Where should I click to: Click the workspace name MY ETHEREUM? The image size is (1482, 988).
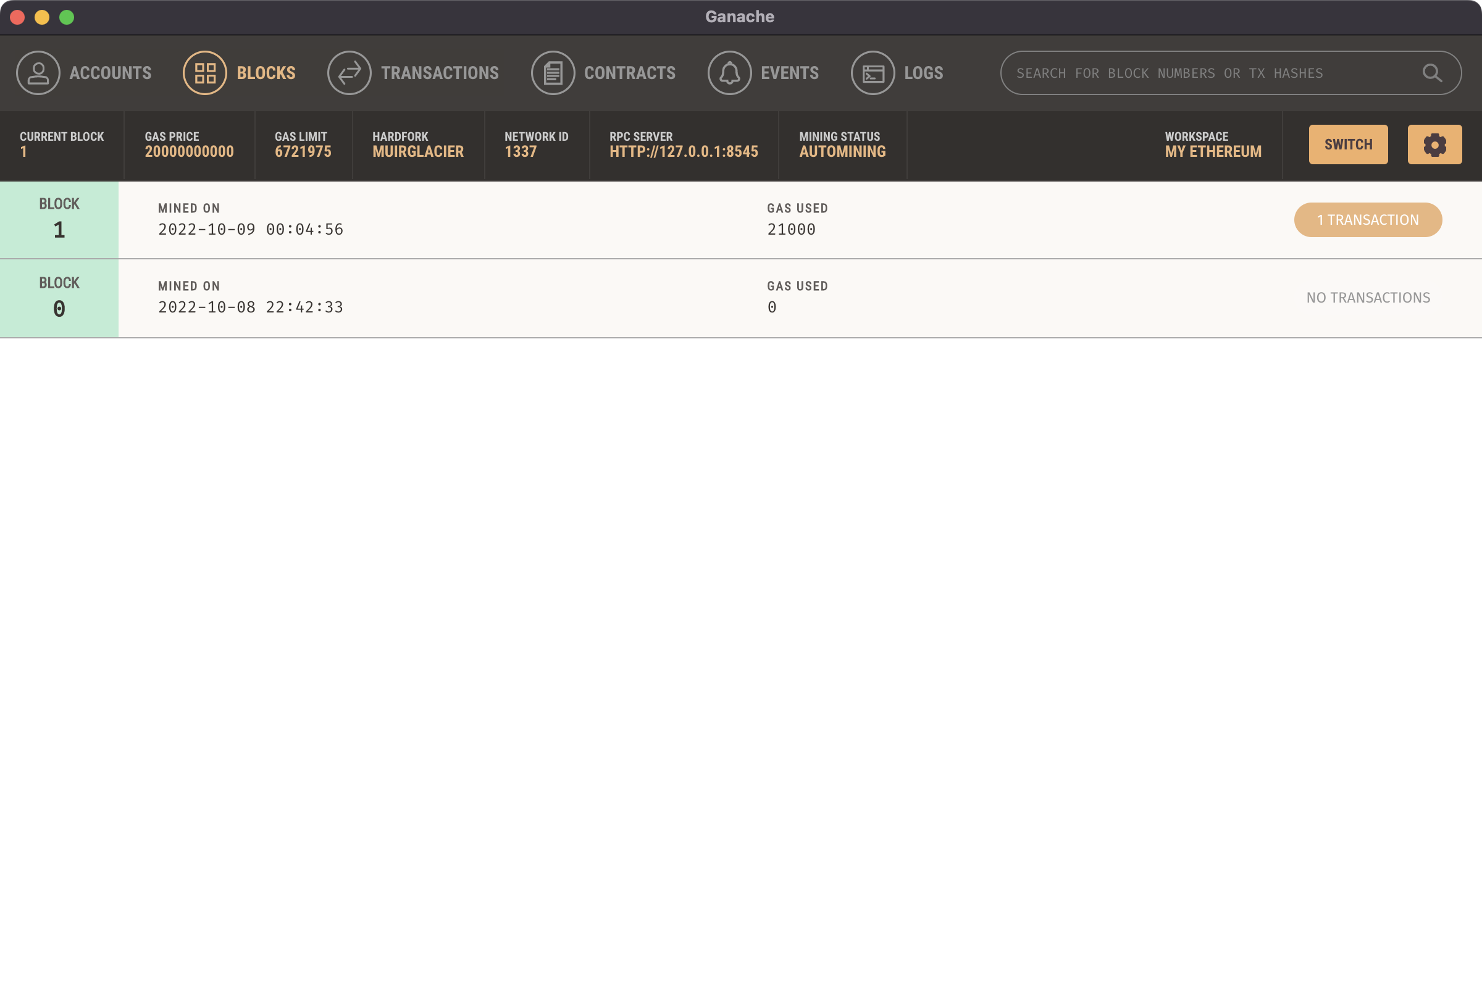pyautogui.click(x=1213, y=152)
